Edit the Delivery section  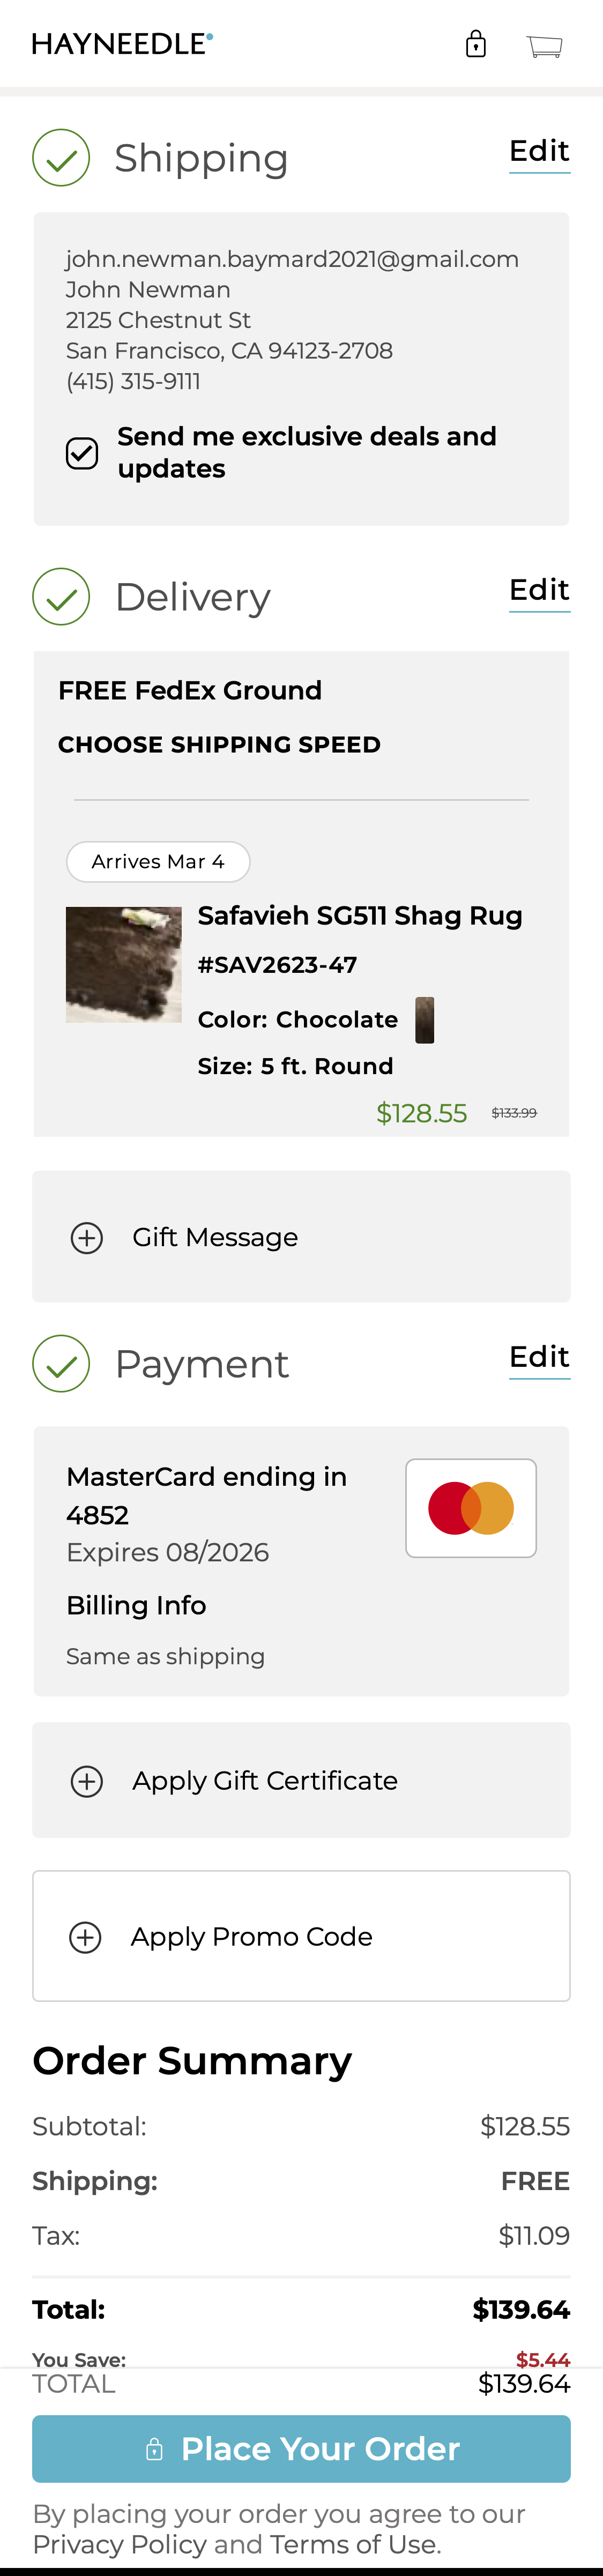539,590
